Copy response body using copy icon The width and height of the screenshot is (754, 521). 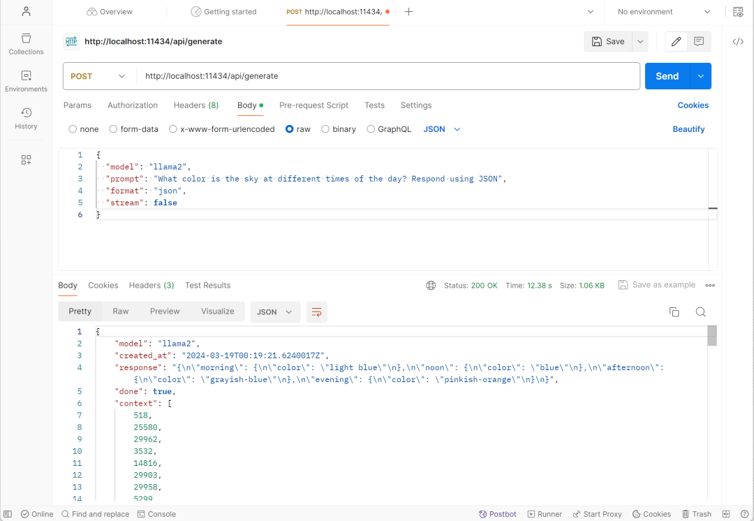click(x=674, y=312)
